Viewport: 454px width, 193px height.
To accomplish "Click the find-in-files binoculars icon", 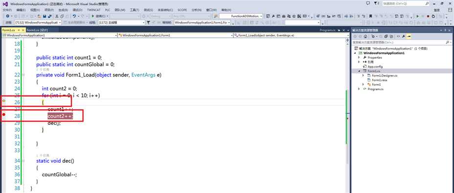I will pyautogui.click(x=215, y=16).
